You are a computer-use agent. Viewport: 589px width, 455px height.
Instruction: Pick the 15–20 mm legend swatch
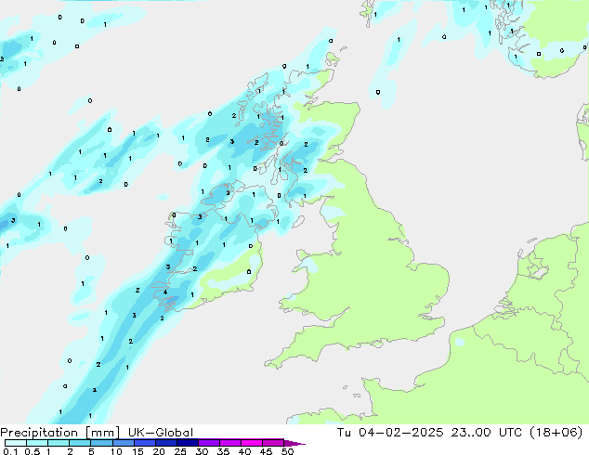145,443
